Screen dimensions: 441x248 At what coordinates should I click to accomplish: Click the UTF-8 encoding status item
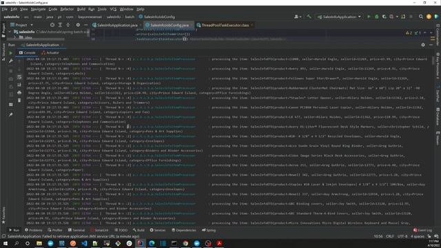[x=402, y=236]
